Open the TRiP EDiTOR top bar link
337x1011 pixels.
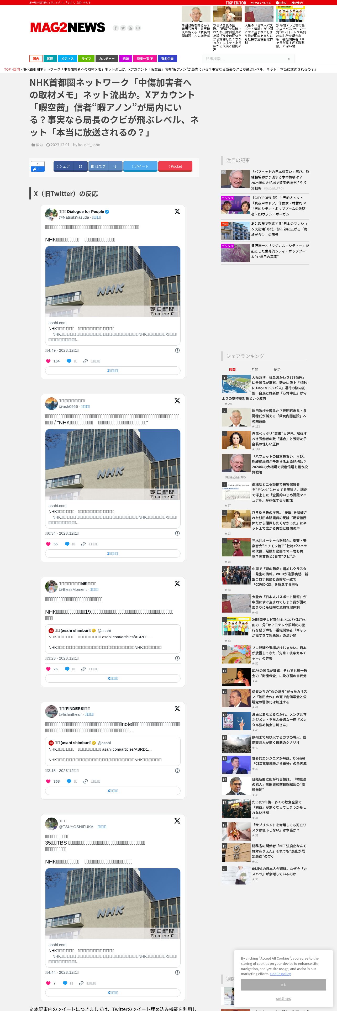click(236, 3)
